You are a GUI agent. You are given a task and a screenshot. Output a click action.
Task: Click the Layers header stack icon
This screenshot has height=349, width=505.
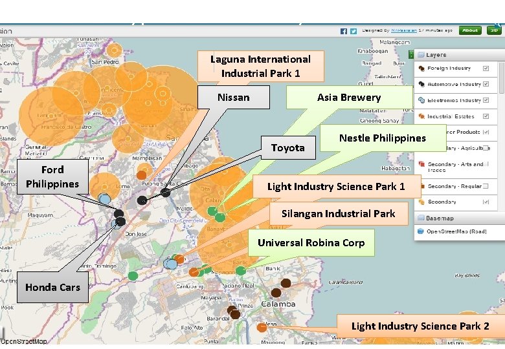(x=421, y=55)
